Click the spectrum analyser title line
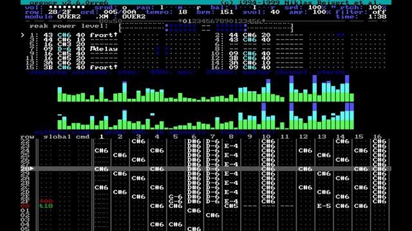The image size is (412, 231). [x=187, y=72]
